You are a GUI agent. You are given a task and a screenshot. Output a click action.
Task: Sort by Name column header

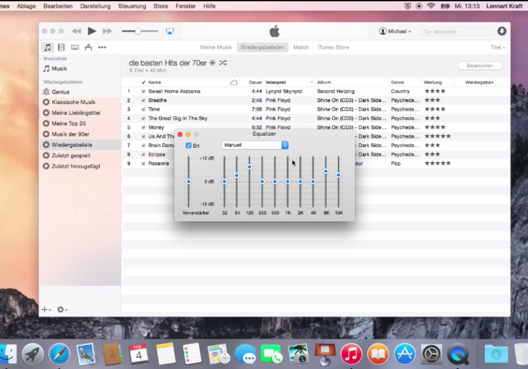point(187,82)
